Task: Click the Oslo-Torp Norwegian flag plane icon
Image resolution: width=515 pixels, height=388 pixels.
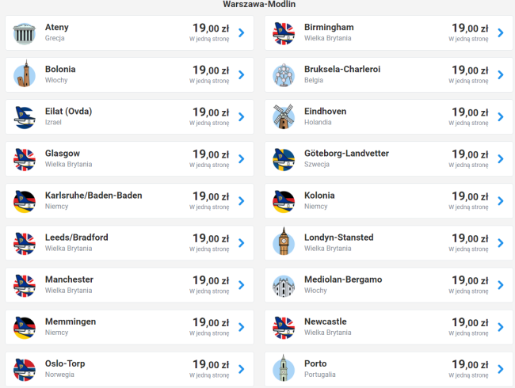Action: tap(25, 369)
